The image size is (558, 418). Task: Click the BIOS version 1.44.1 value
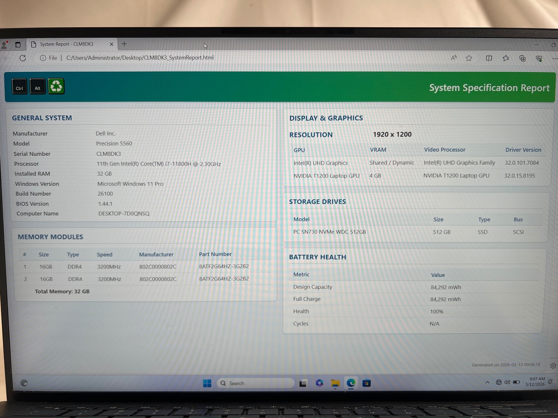point(105,204)
